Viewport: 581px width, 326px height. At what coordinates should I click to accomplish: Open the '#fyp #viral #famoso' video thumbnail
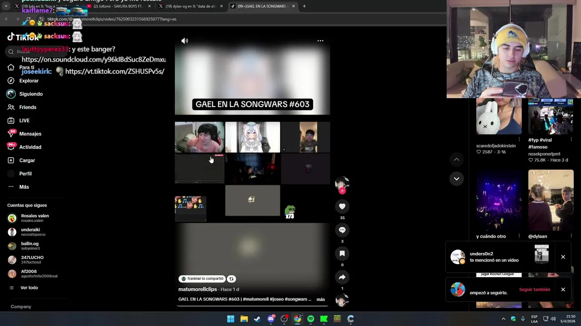551,116
